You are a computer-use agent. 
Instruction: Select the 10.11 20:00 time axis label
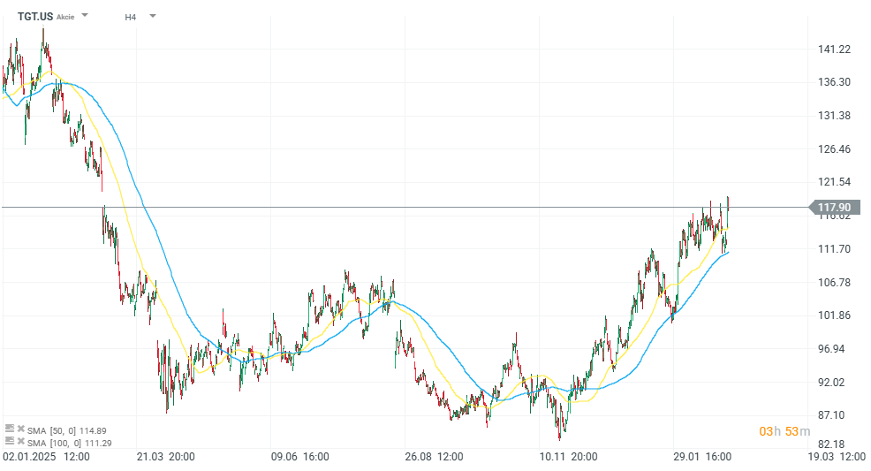[x=570, y=457]
